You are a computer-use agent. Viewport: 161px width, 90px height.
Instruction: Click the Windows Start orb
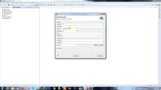(x=2, y=88)
